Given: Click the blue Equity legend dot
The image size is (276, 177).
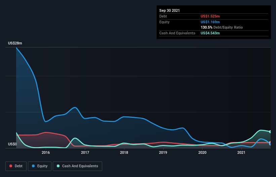Looking at the screenshot, I should coord(33,166).
